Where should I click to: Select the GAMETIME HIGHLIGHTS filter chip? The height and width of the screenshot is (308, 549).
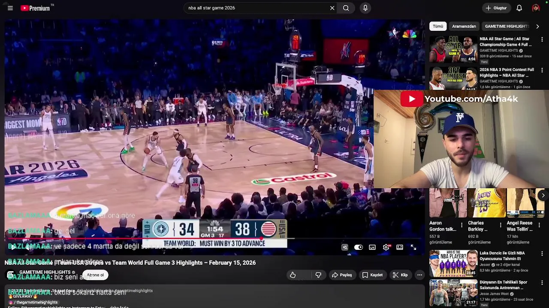[506, 26]
